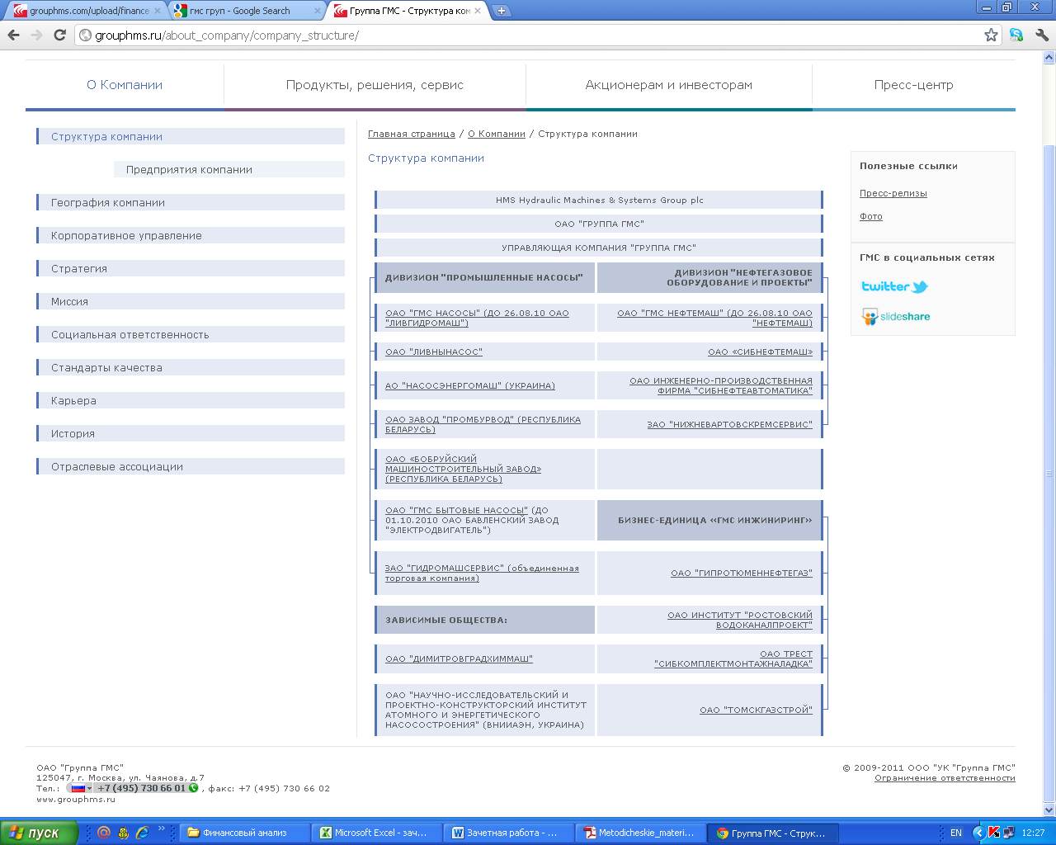Switch to grouphms.com/upload/finance tab
The width and height of the screenshot is (1056, 845).
87,11
